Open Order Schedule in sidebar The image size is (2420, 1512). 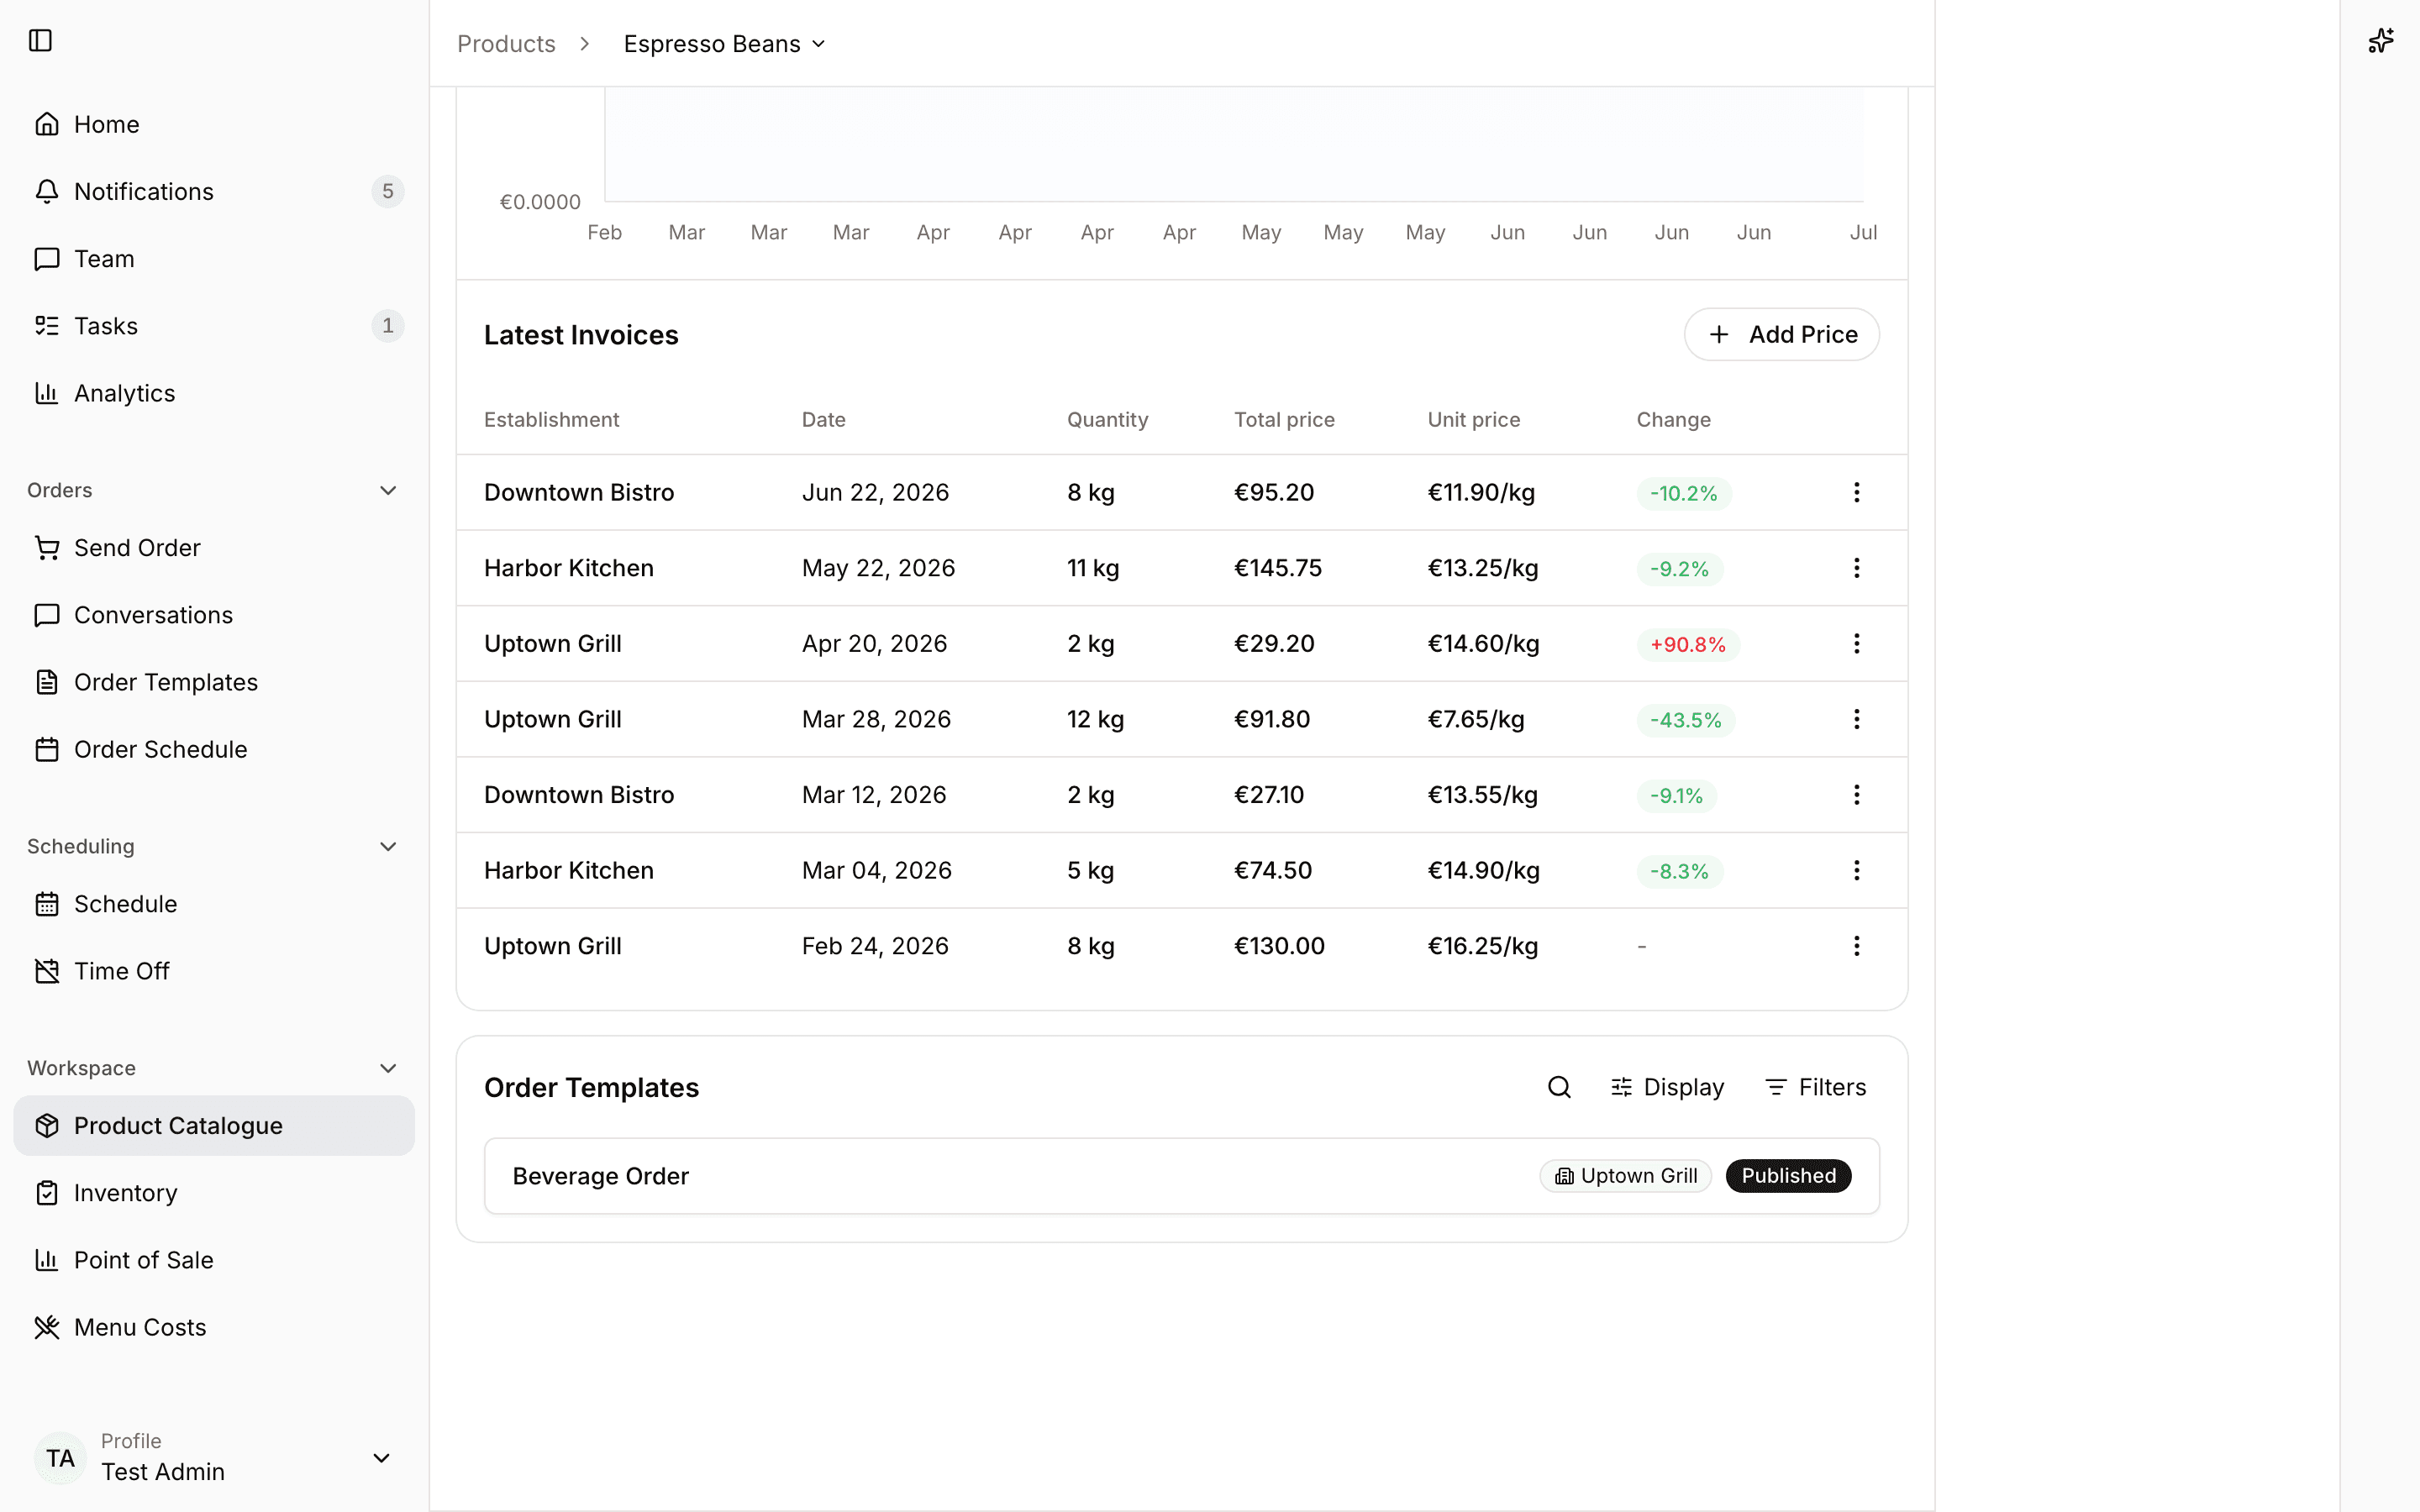click(214, 750)
